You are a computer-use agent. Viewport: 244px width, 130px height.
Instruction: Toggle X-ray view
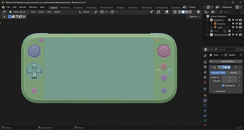tap(175, 12)
